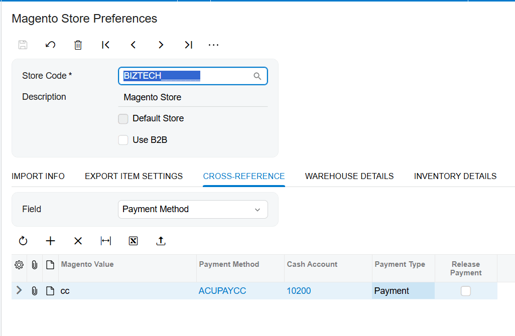Click the Save disk icon
515x336 pixels.
click(x=23, y=45)
